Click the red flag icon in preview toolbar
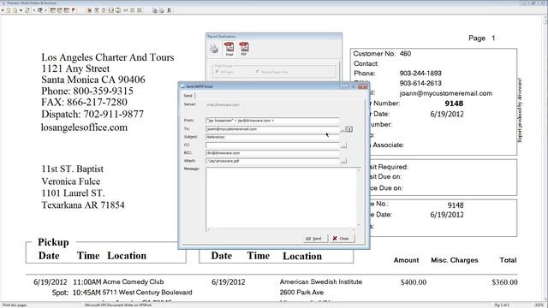 click(x=74, y=10)
